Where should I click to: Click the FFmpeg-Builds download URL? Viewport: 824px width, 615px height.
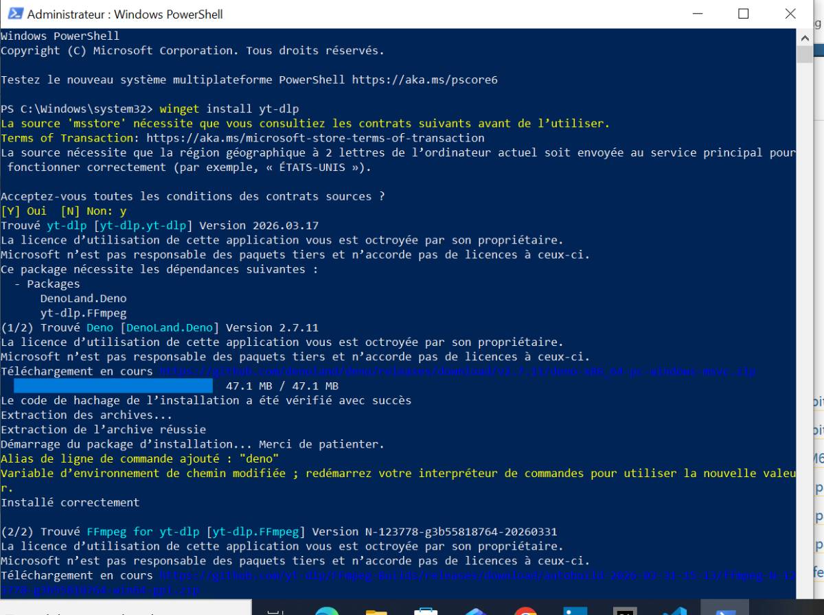point(474,575)
